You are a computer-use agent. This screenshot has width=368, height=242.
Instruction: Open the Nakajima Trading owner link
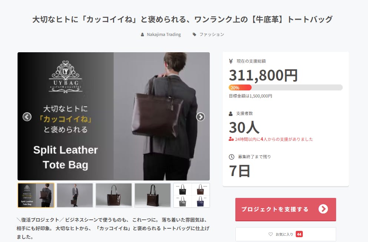coord(164,34)
